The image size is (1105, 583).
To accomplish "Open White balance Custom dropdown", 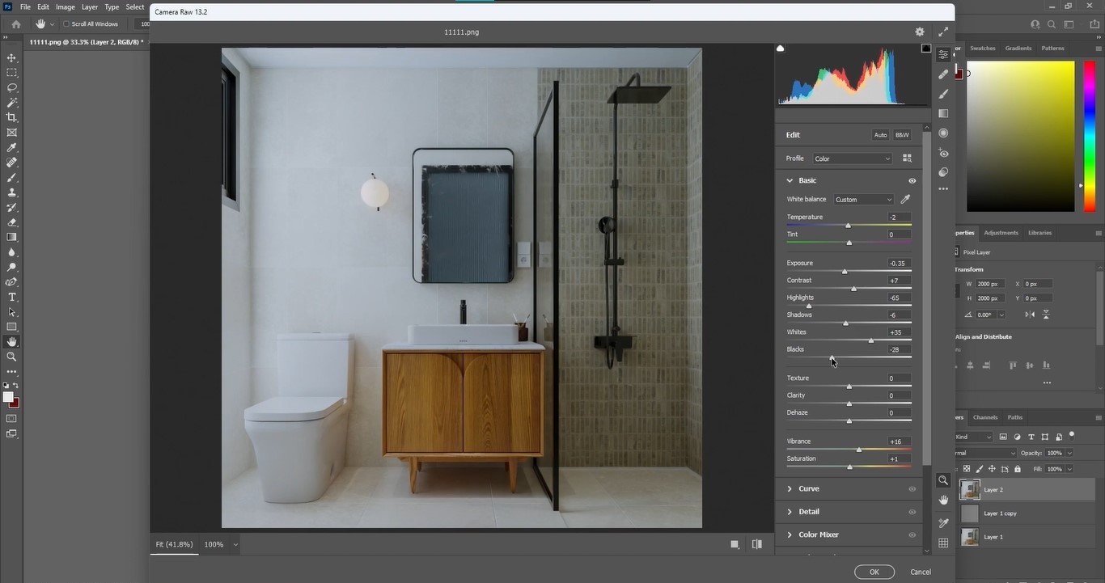I will coord(864,200).
